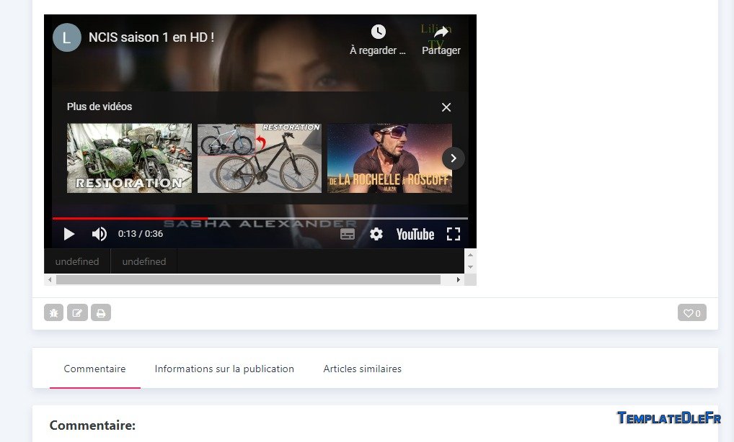Print the article
This screenshot has width=734, height=442.
(x=101, y=313)
